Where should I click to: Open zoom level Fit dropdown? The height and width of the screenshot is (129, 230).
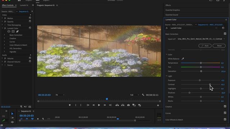(60, 95)
